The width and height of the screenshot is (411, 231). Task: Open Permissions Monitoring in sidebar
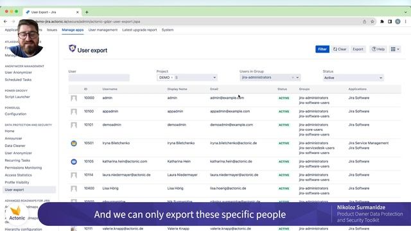click(x=23, y=167)
